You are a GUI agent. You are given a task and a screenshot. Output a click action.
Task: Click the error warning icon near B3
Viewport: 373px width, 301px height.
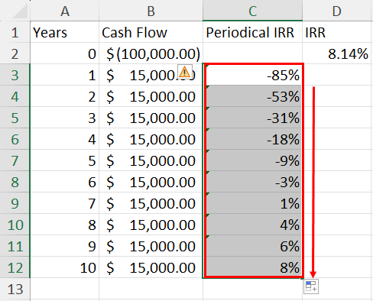tap(184, 72)
